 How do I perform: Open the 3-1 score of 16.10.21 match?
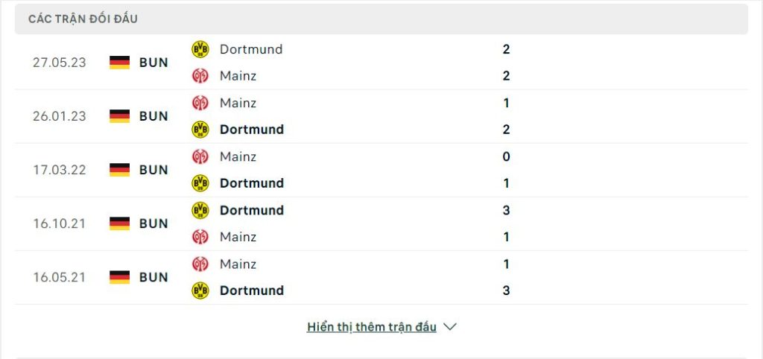(506, 223)
